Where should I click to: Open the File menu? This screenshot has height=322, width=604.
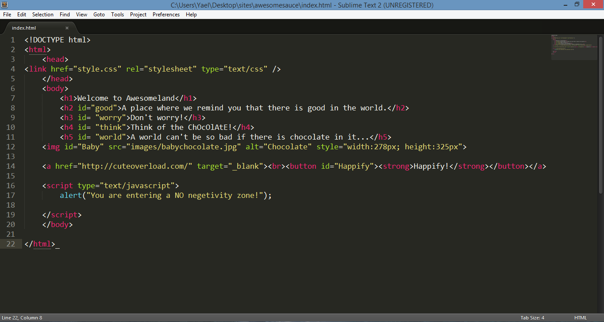pos(7,15)
